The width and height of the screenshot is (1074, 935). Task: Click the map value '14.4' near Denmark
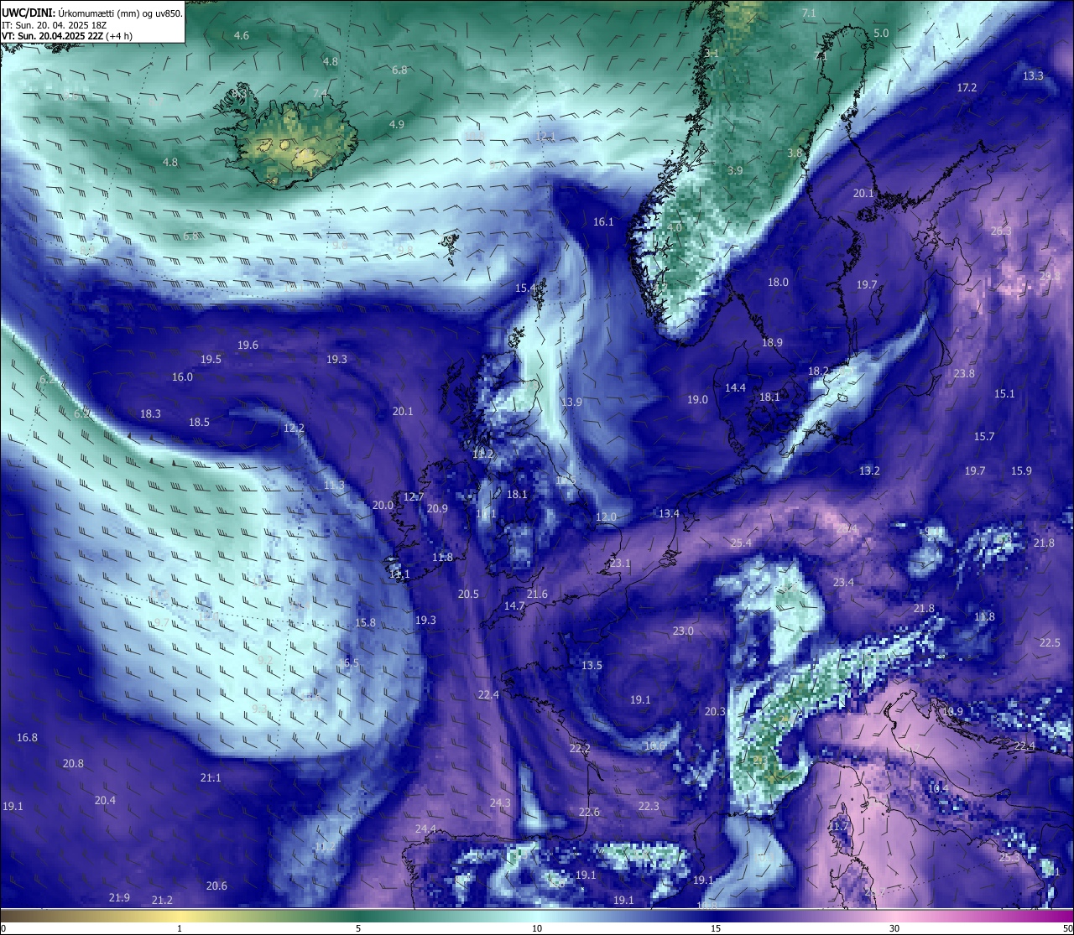click(x=735, y=387)
